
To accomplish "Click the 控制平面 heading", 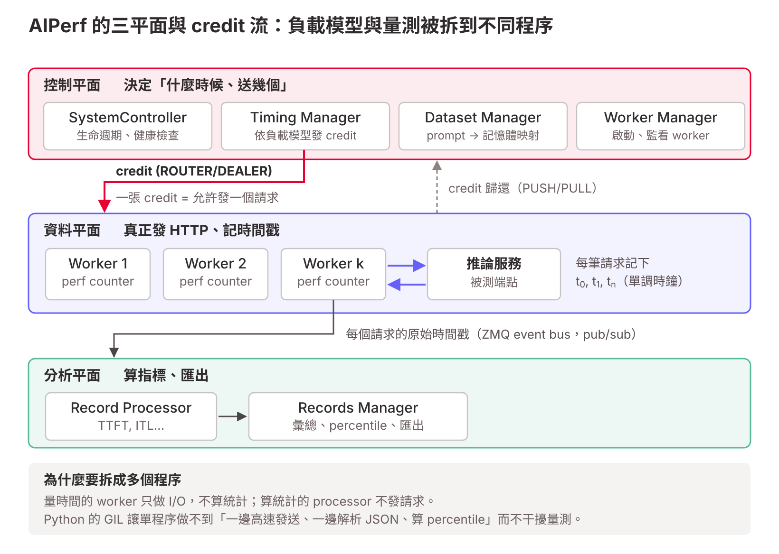I will [72, 85].
